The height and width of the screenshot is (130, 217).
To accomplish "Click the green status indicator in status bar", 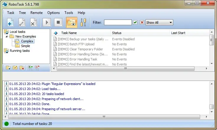I will pyautogui.click(x=7, y=124).
